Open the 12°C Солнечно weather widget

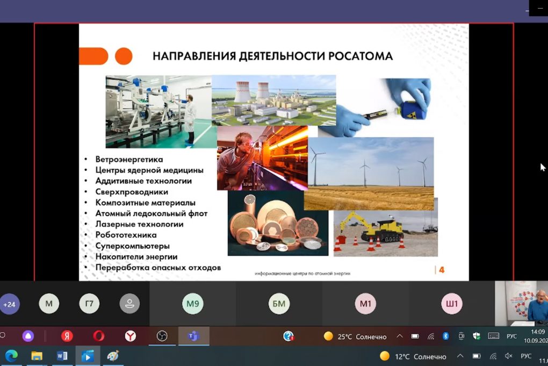(413, 356)
